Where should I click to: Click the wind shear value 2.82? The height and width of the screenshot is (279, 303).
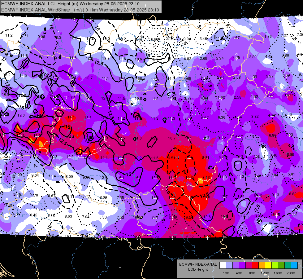[x=271, y=96]
